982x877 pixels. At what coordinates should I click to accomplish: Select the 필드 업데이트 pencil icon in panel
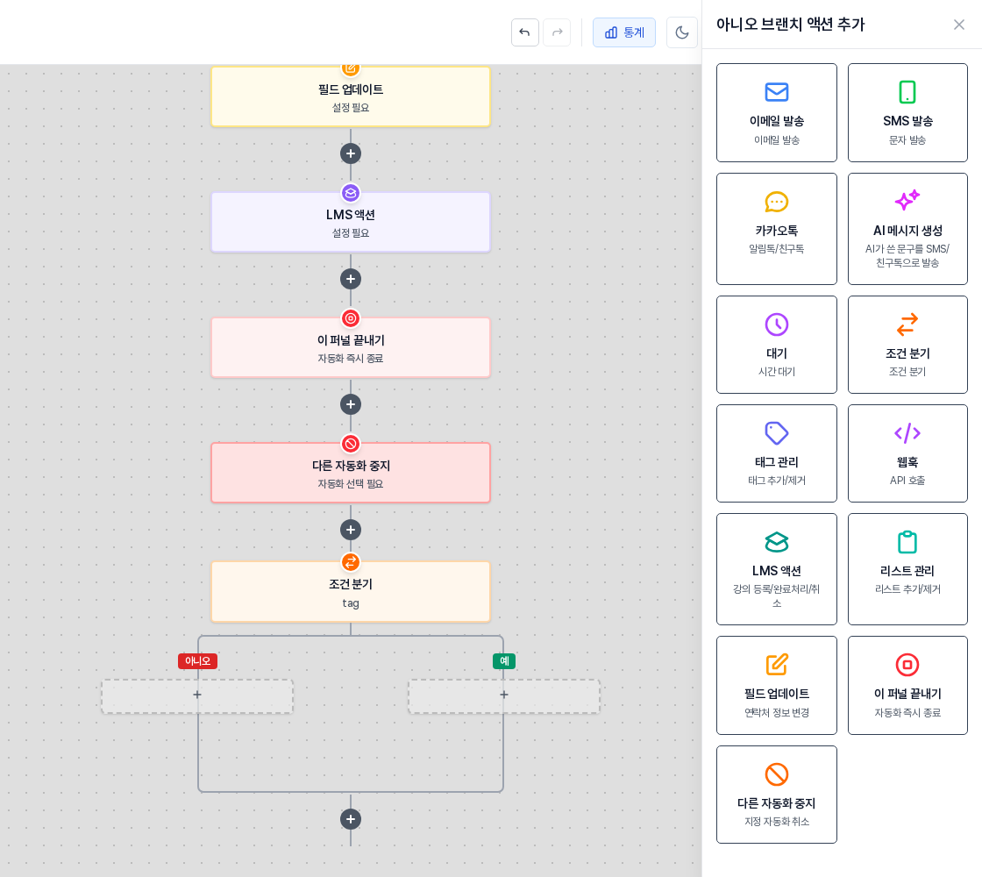[x=777, y=665]
